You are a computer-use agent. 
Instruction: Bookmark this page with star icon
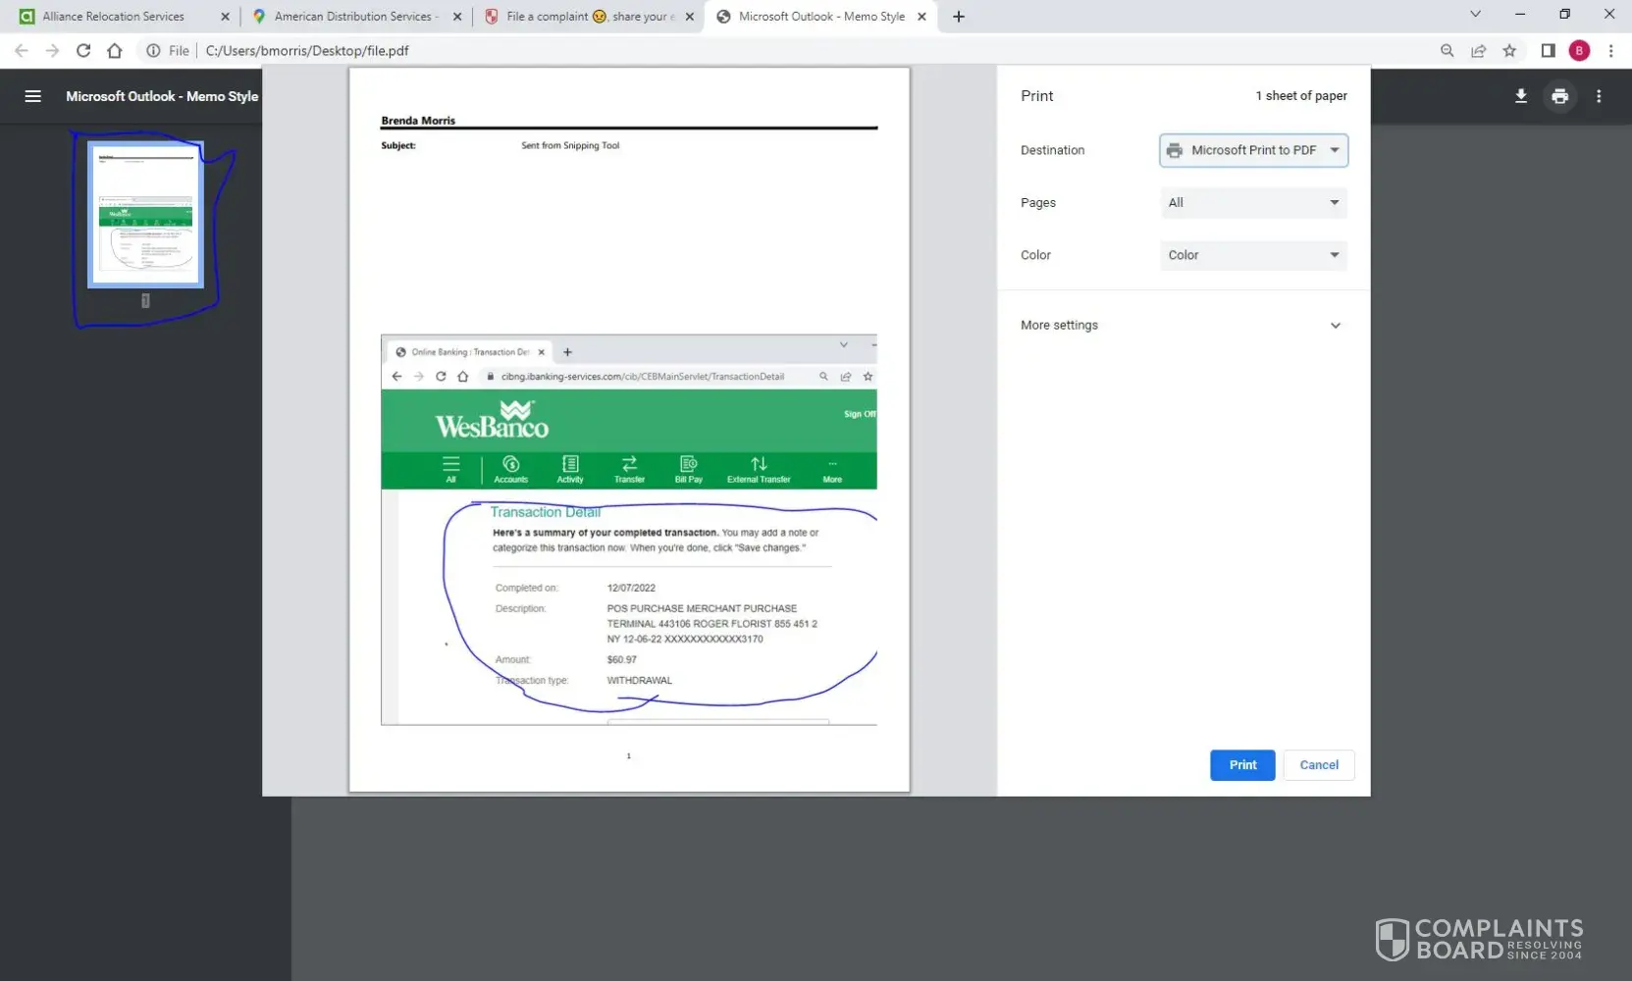(x=1509, y=51)
